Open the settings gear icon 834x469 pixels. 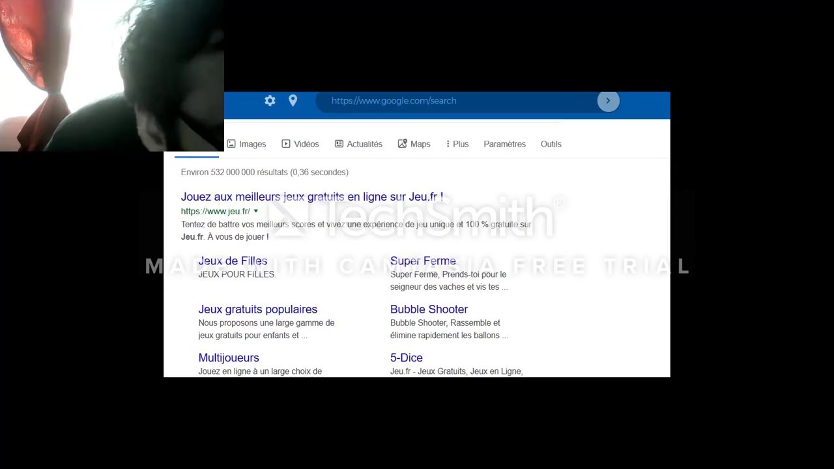270,100
